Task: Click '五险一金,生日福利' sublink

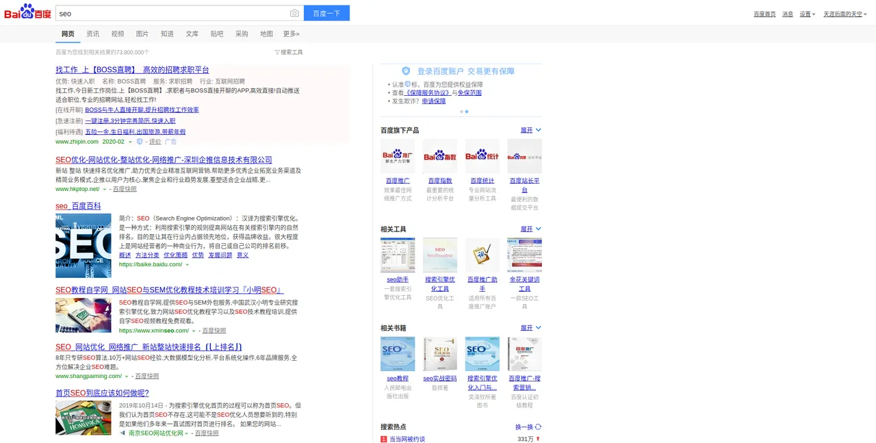Action: (135, 131)
